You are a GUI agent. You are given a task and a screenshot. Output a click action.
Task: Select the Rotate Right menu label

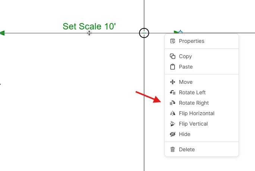(x=194, y=103)
